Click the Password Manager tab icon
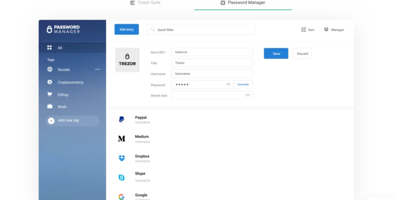 click(223, 3)
